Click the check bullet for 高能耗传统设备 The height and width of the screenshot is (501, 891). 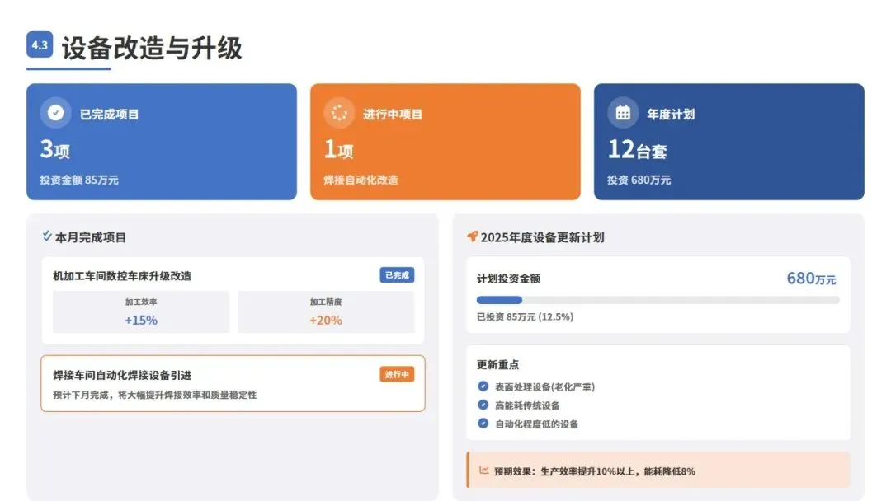483,405
